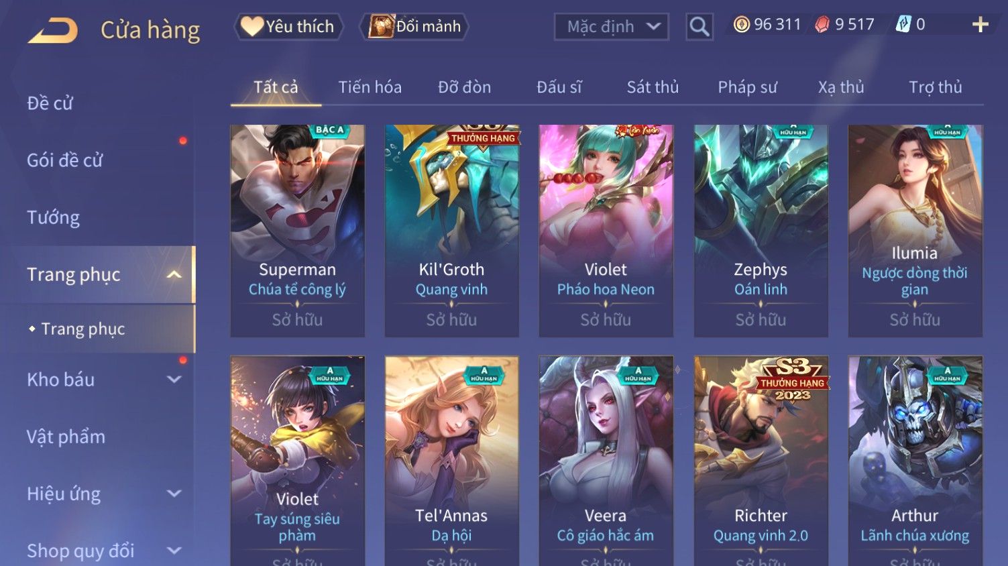This screenshot has width=1008, height=566.
Task: Click the blue voucher balance icon
Action: pos(903,25)
